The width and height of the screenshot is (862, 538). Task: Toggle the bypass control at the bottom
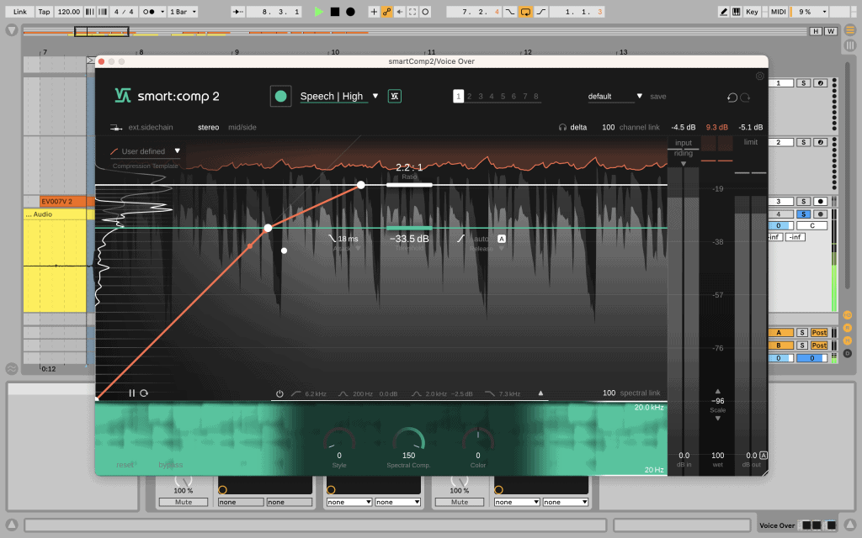(171, 464)
